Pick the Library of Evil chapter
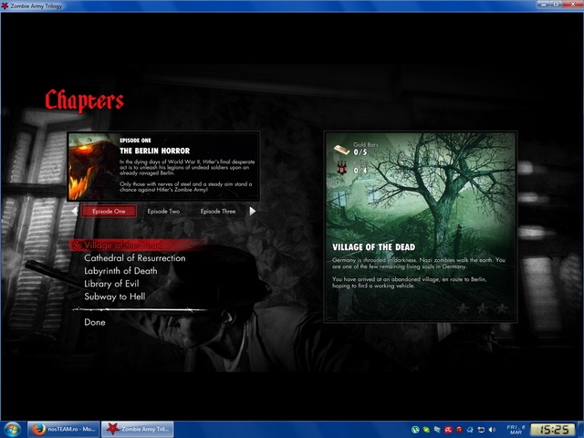The height and width of the screenshot is (438, 584). (x=111, y=284)
